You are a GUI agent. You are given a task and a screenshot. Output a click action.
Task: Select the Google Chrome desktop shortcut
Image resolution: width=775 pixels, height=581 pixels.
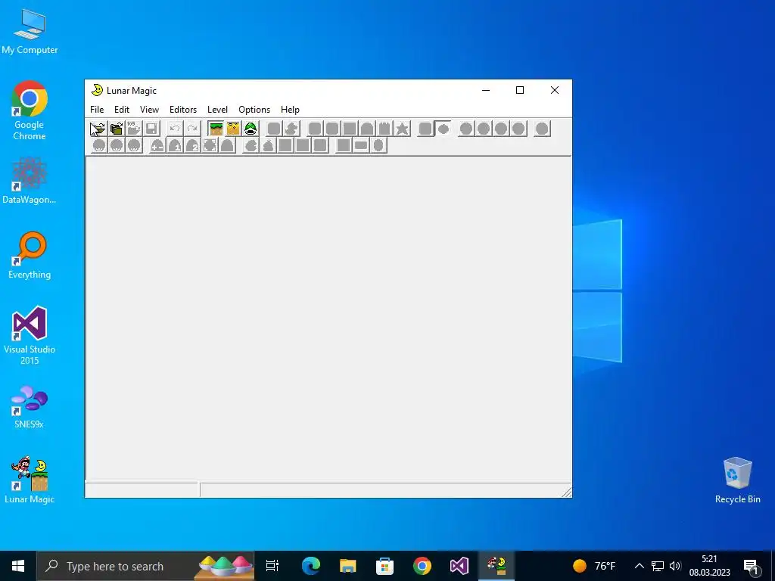30,110
